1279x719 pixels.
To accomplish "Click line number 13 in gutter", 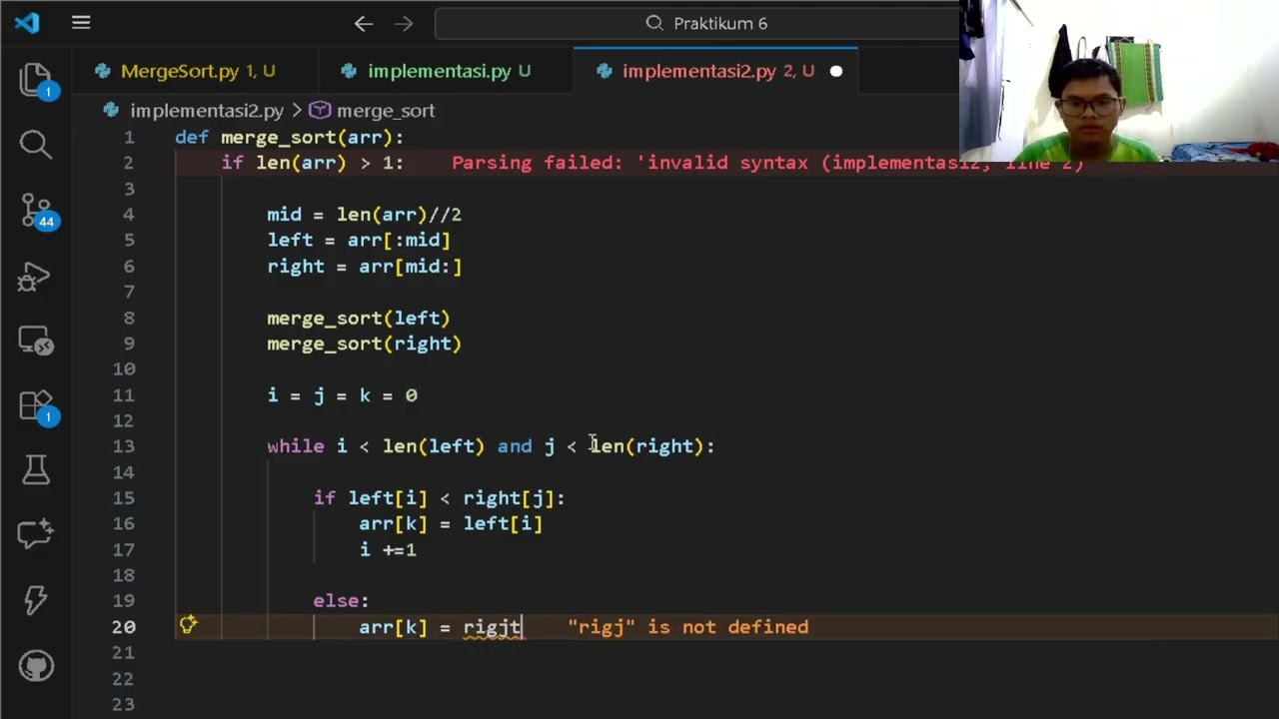I will [124, 446].
